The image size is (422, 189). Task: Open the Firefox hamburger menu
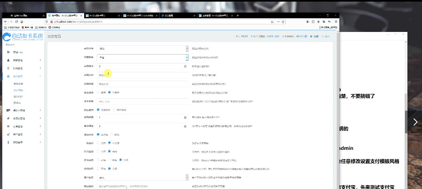click(335, 22)
